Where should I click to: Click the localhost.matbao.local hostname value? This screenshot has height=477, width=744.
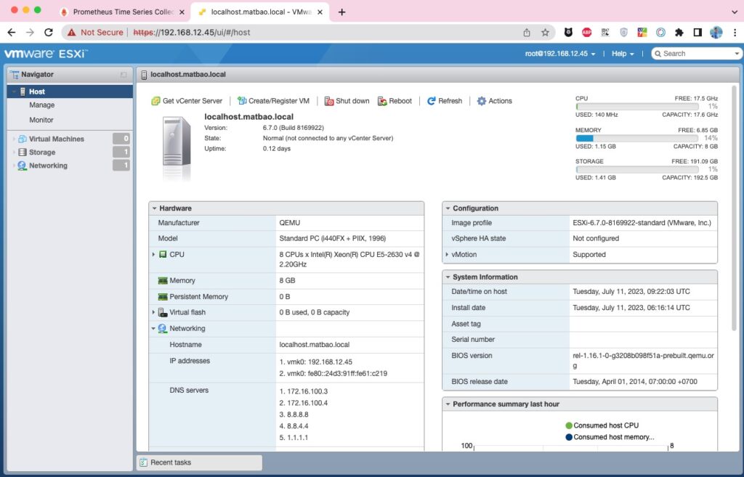314,345
